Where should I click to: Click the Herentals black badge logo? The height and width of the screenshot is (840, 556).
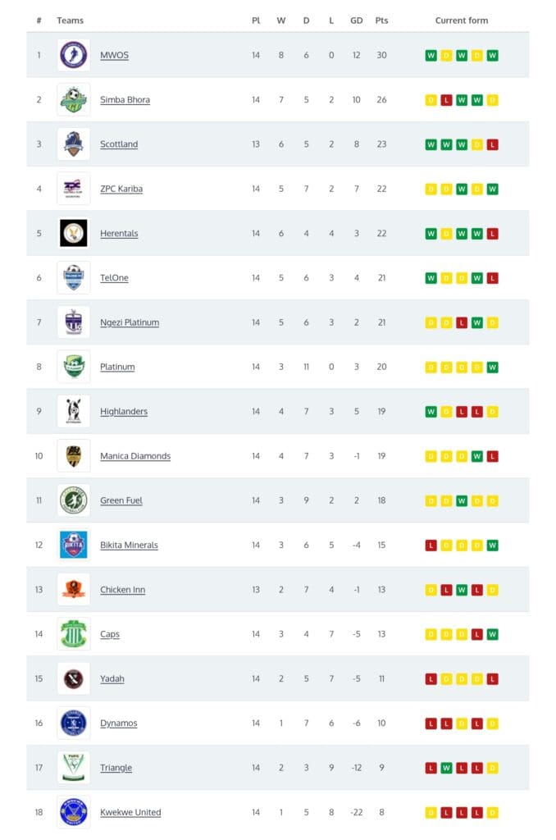coord(73,233)
